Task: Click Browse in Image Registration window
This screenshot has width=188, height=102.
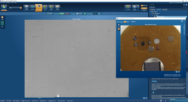Action: [x=133, y=22]
